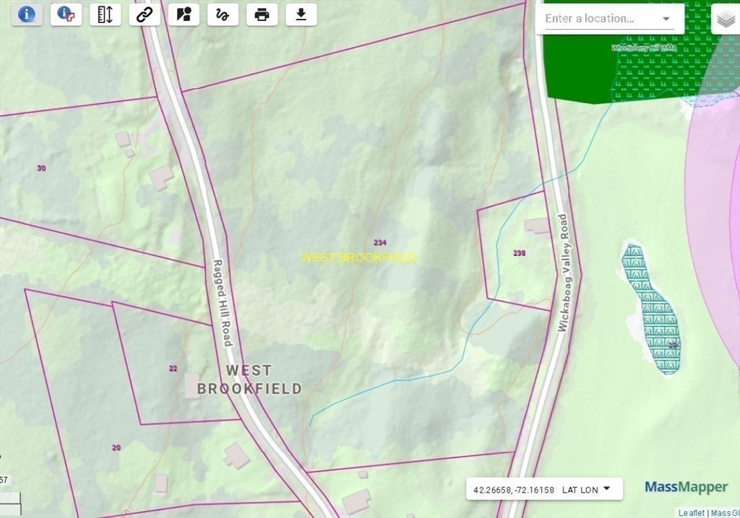Click parcel number 234 label
The image size is (740, 518).
click(x=380, y=242)
